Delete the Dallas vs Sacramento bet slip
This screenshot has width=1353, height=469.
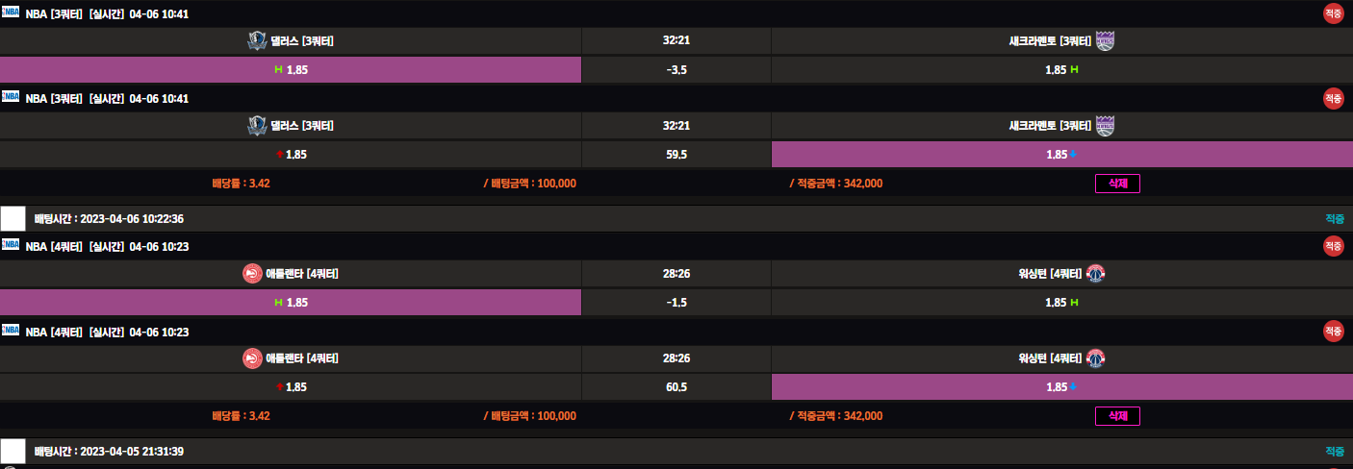1117,183
